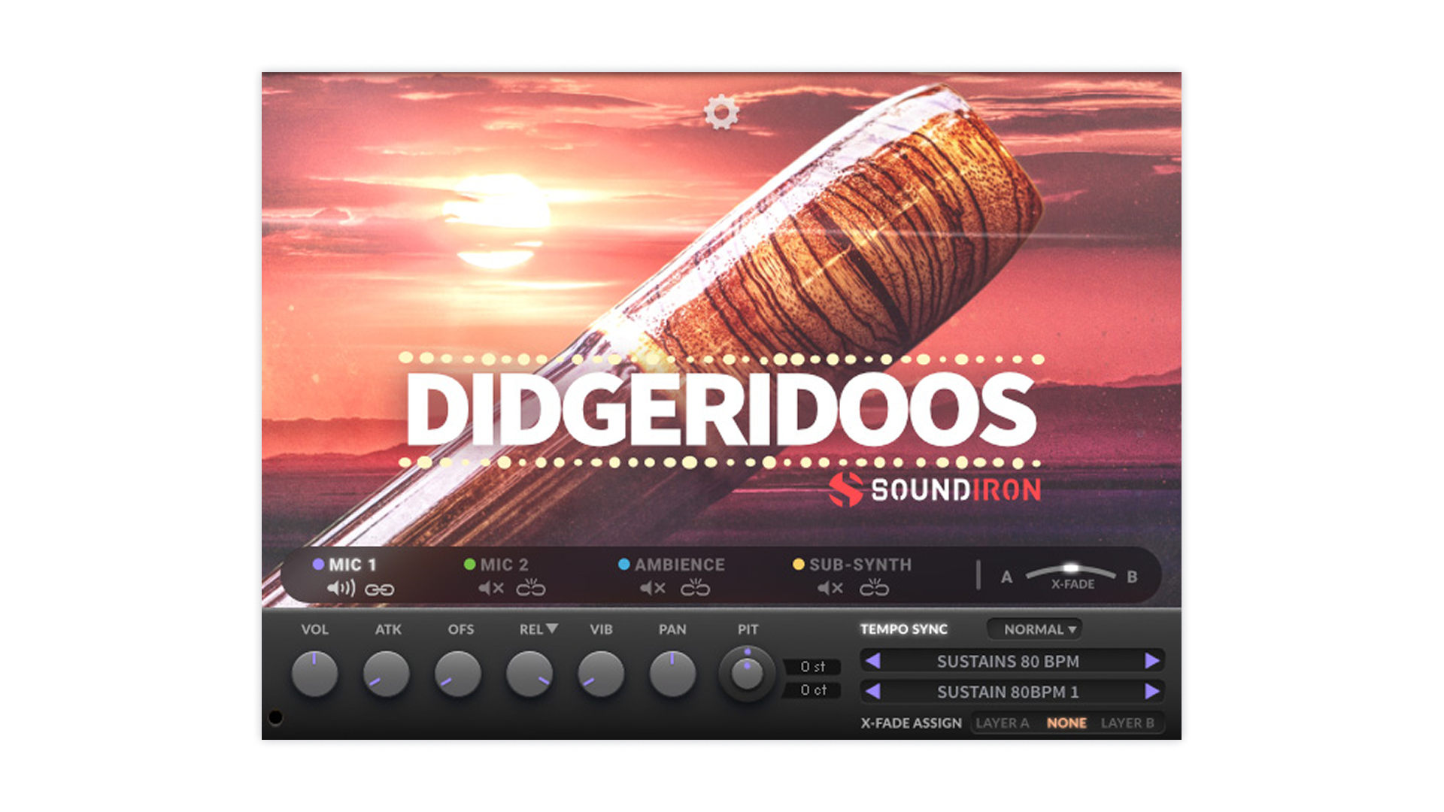Assign X-Fade to Layer B
Image resolution: width=1444 pixels, height=812 pixels.
tap(1127, 723)
